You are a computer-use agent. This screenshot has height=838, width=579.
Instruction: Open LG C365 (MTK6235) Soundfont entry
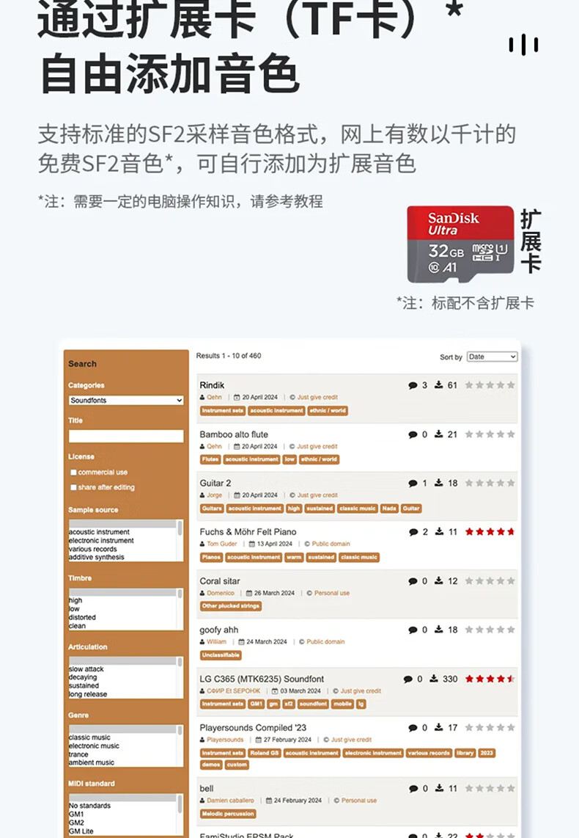262,679
